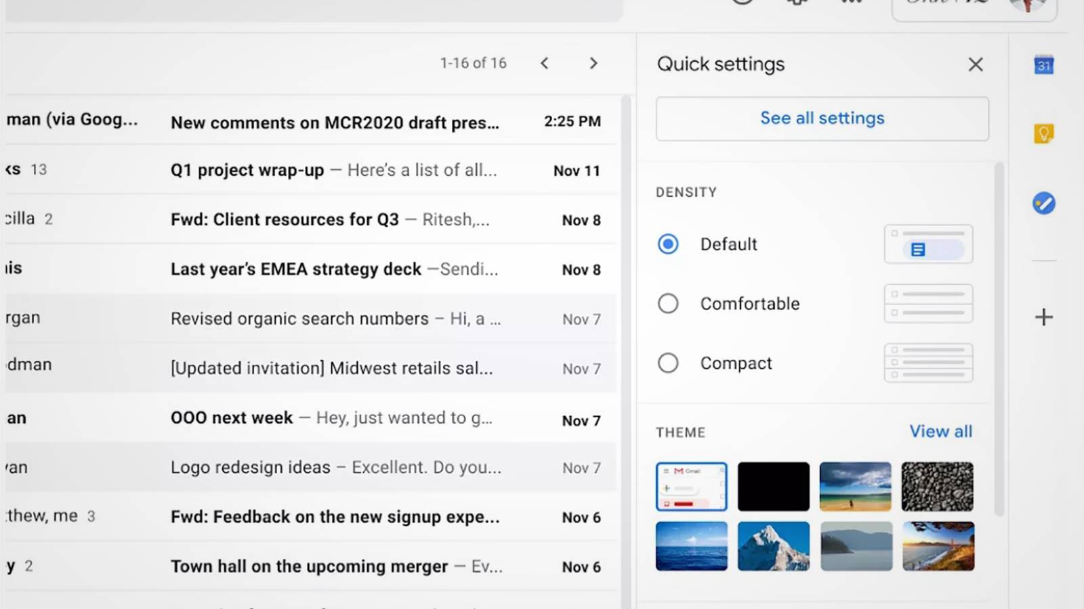Click the See all settings button
Viewport: 1084px width, 609px height.
click(x=822, y=118)
